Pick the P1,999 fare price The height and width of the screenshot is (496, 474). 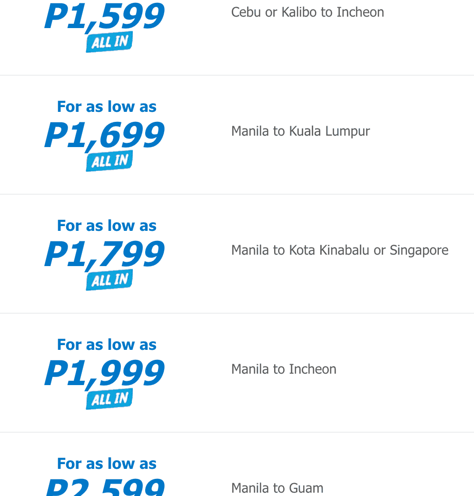(x=105, y=373)
